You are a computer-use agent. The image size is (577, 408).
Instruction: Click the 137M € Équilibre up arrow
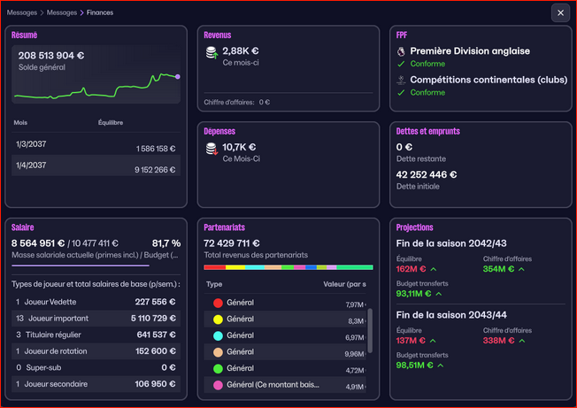pos(434,340)
